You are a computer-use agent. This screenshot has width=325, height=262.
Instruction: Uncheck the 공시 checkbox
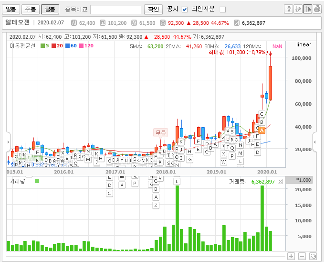click(x=185, y=10)
